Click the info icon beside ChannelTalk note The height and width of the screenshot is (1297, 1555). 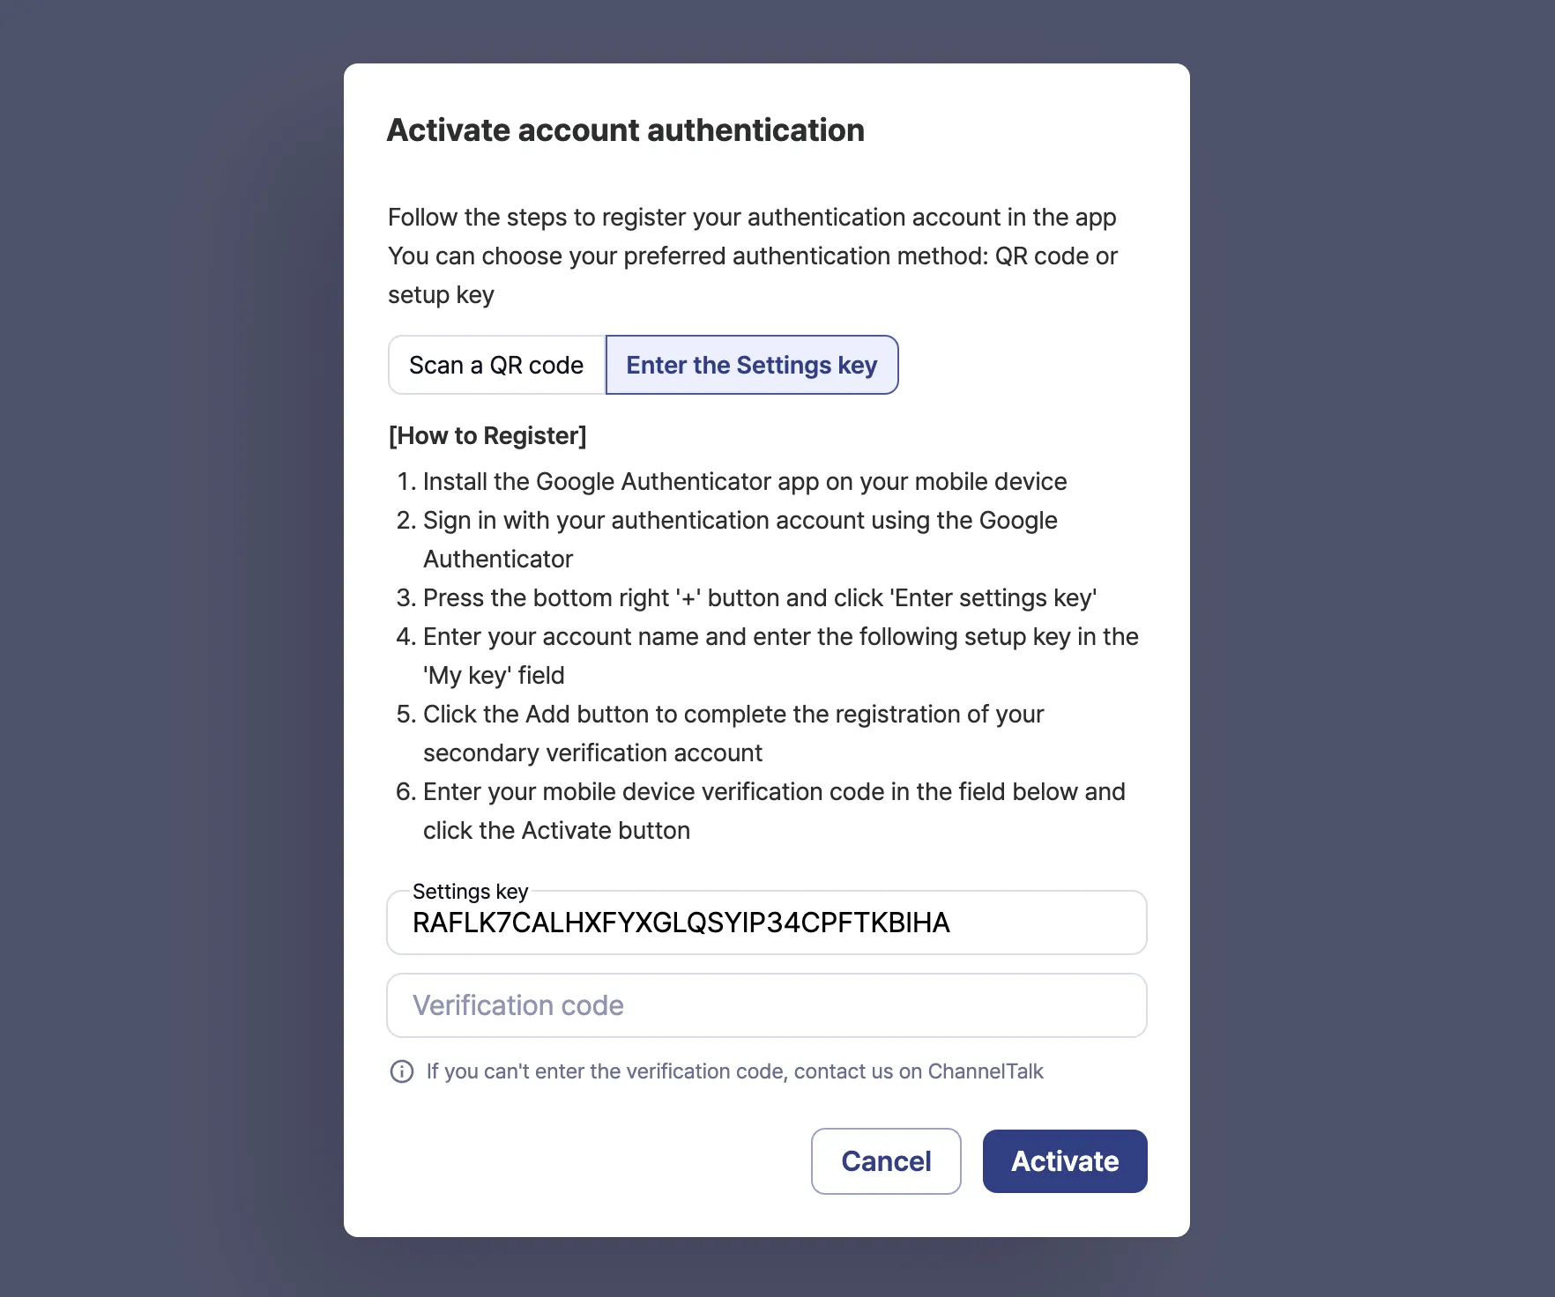point(402,1071)
